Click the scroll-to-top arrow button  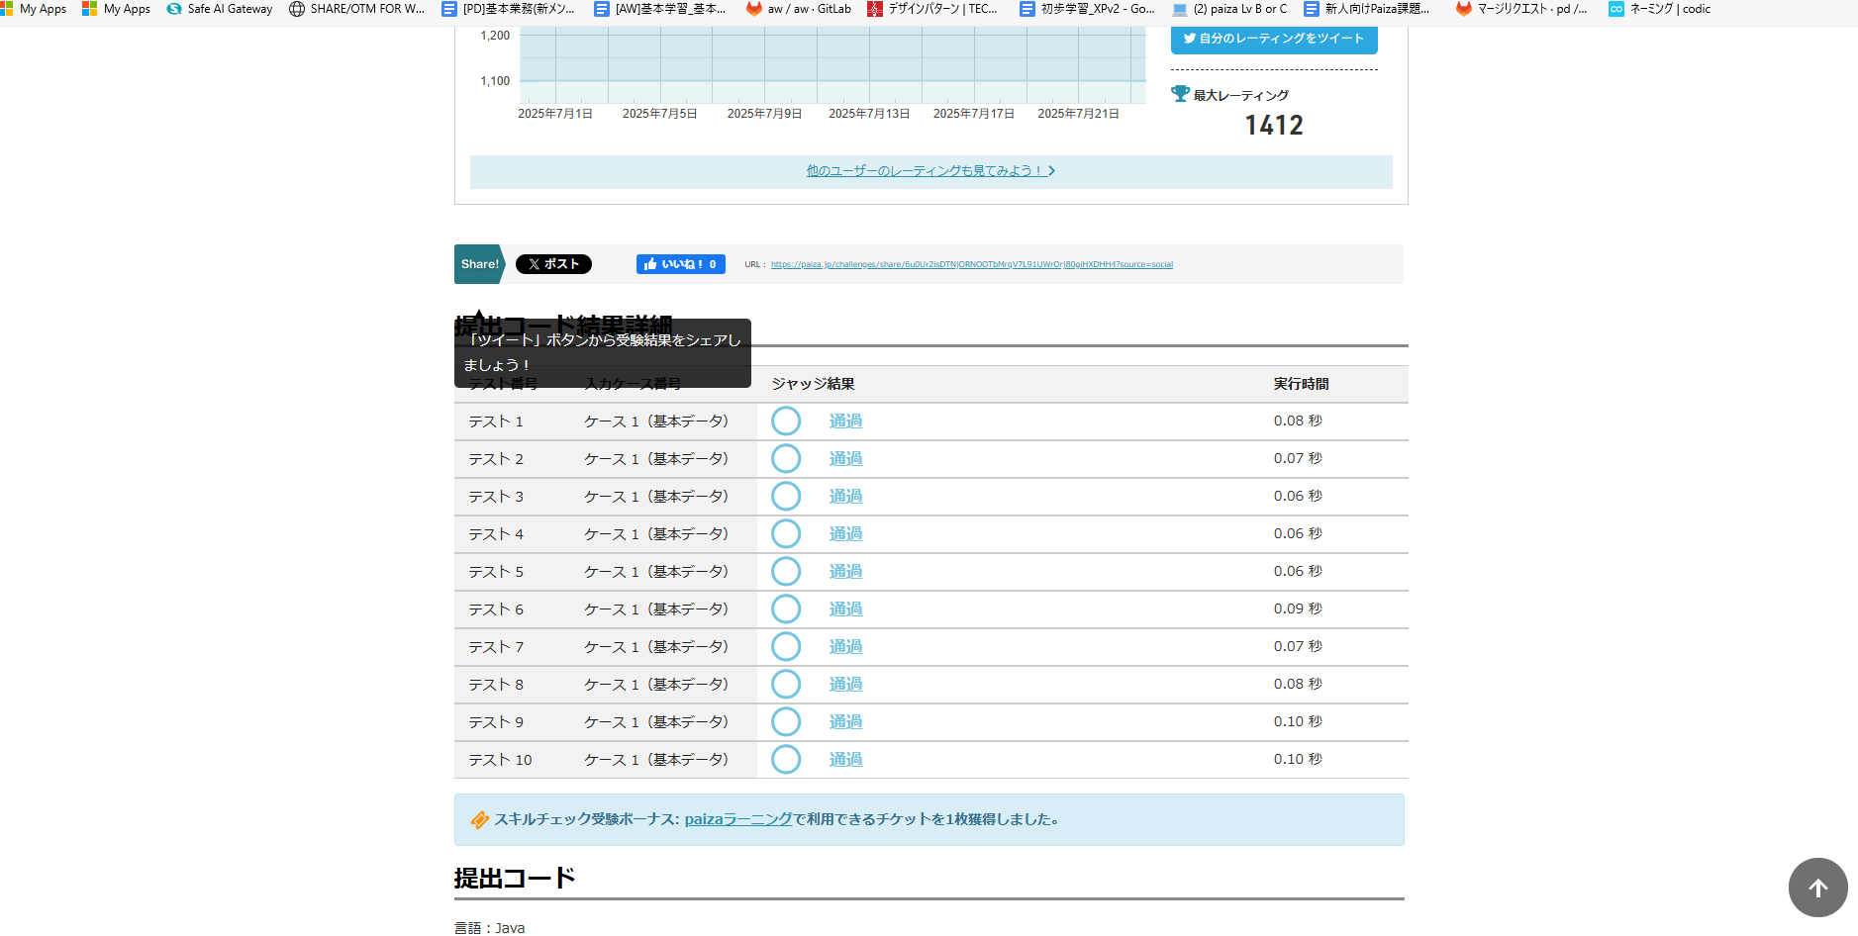click(x=1817, y=888)
